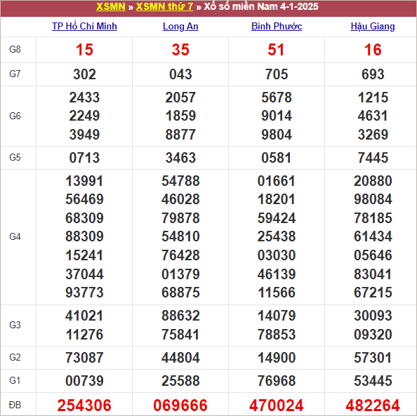
Task: Click the G1 number 00739
Action: 84,381
